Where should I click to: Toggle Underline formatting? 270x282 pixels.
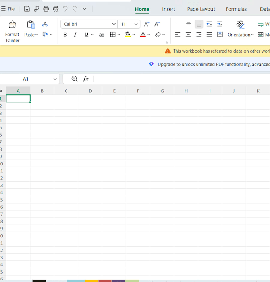point(86,35)
